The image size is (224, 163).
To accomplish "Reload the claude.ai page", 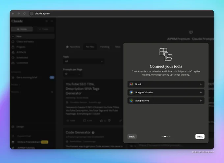I will (x=25, y=13).
